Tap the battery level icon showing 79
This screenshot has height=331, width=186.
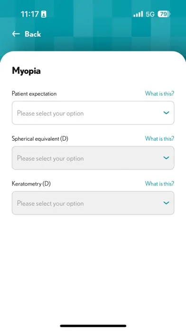(x=164, y=14)
